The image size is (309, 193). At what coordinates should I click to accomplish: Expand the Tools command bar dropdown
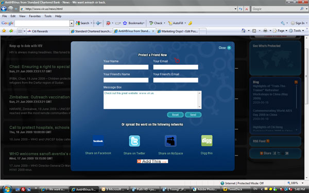303,31
